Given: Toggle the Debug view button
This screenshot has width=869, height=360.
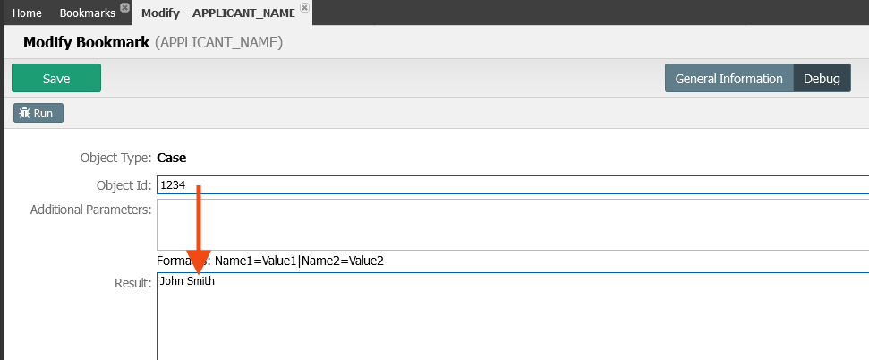Looking at the screenshot, I should point(822,78).
